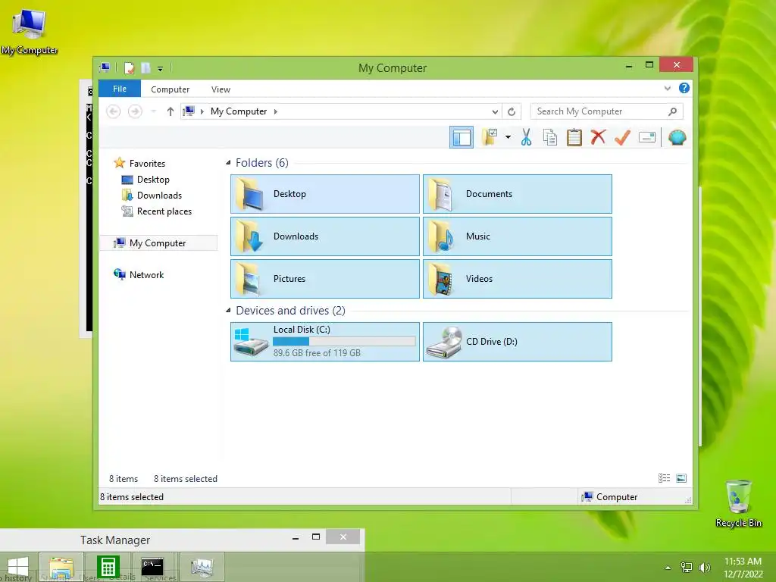
Task: Select the CD Drive (D:) item
Action: (x=518, y=342)
